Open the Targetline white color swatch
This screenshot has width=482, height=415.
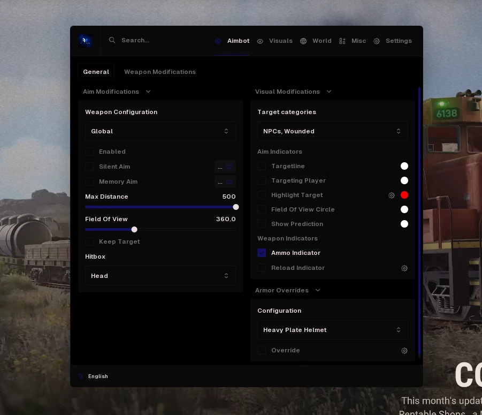[x=404, y=166]
